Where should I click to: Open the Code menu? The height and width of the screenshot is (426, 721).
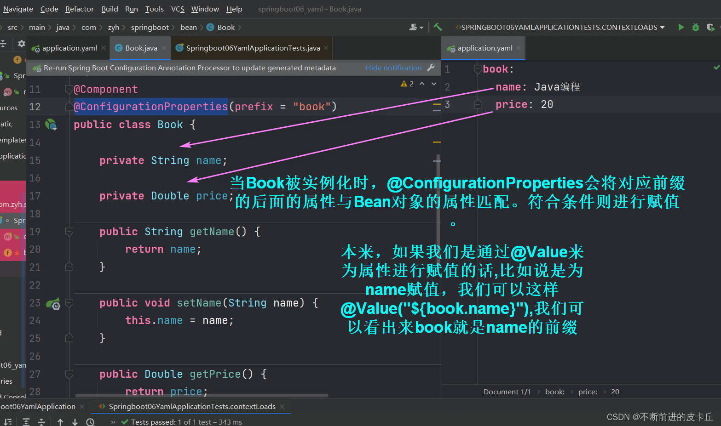coord(49,9)
